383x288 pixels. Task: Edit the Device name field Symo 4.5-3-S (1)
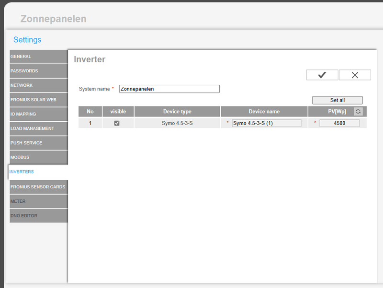point(267,123)
